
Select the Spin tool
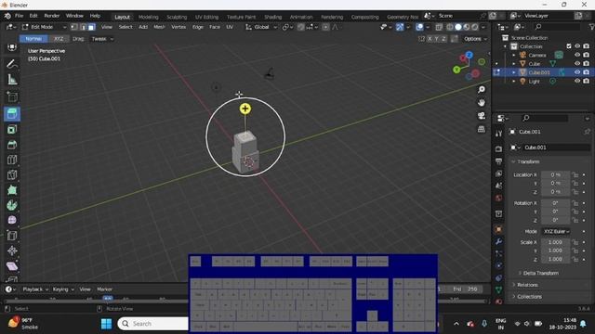pyautogui.click(x=12, y=205)
